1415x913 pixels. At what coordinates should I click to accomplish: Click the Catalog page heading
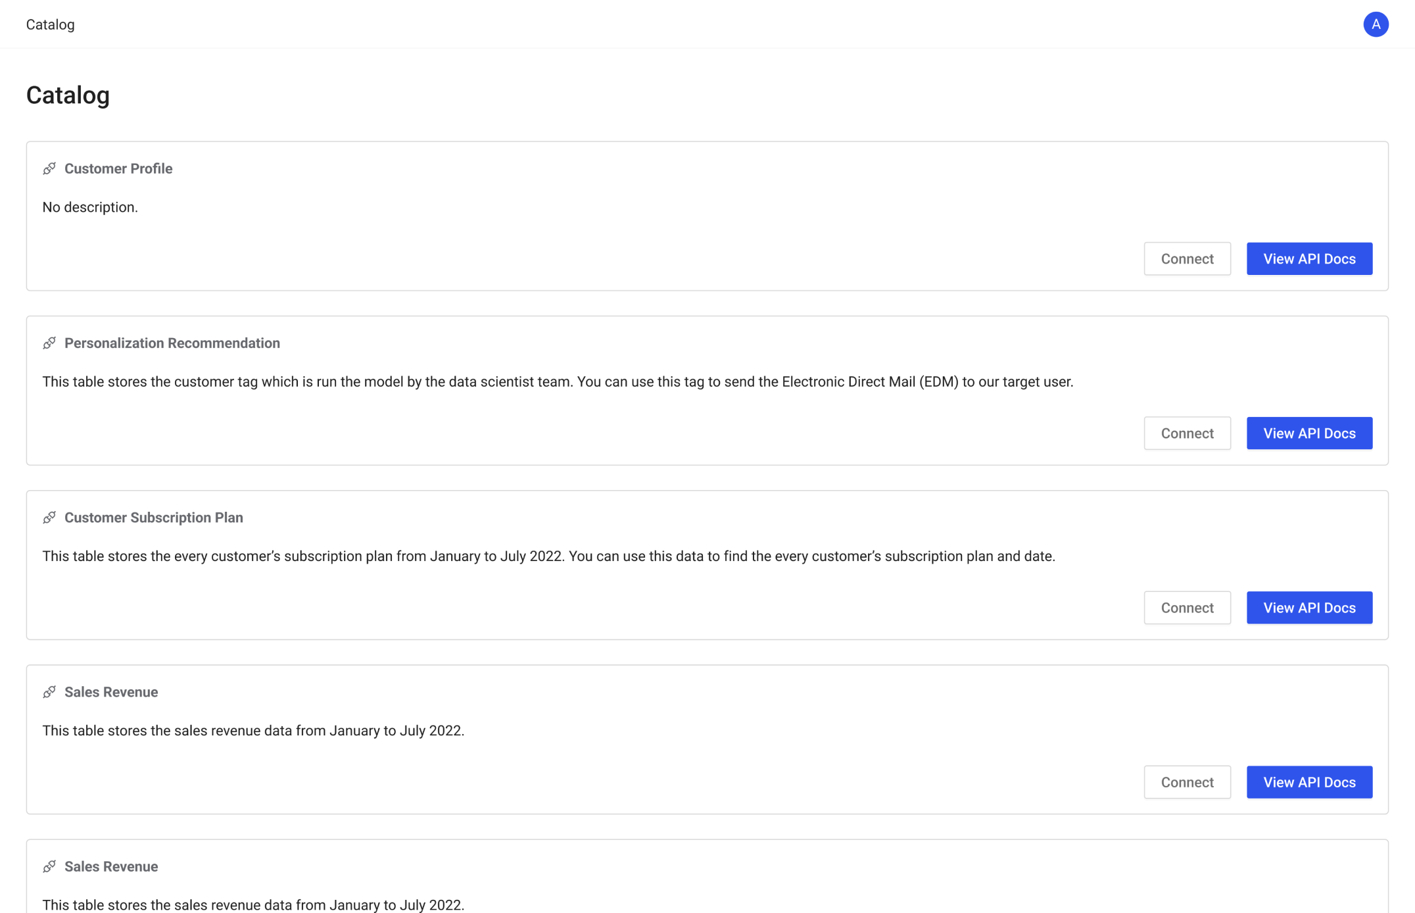pyautogui.click(x=68, y=95)
